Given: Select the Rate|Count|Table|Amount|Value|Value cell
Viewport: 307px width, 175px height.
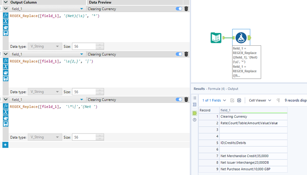Looking at the screenshot, I should pyautogui.click(x=253, y=123).
